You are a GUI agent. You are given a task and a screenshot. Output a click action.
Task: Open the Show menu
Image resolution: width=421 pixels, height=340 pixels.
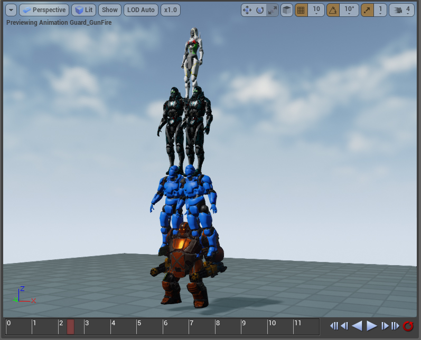point(110,10)
